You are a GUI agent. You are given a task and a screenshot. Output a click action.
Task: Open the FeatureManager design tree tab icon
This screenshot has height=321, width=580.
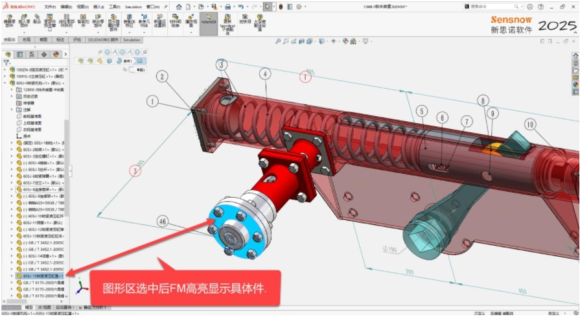(x=10, y=54)
